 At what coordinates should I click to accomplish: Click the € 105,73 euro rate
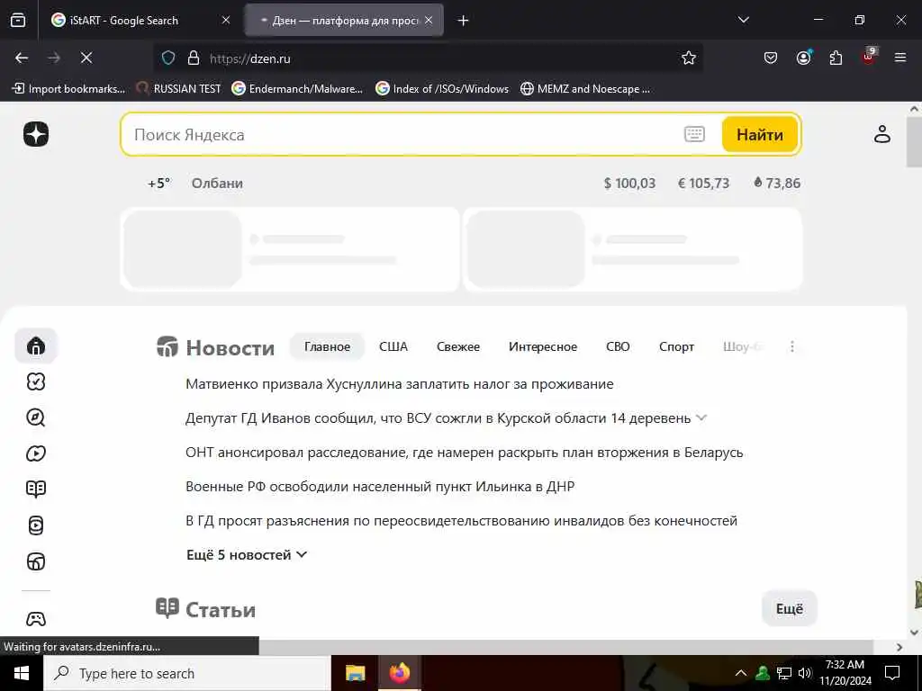point(703,184)
